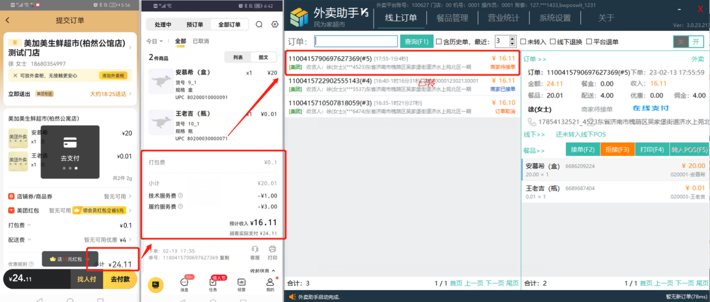Image resolution: width=710 pixels, height=302 pixels.
Task: Go to 下一页 in order list
Action: pos(495,283)
